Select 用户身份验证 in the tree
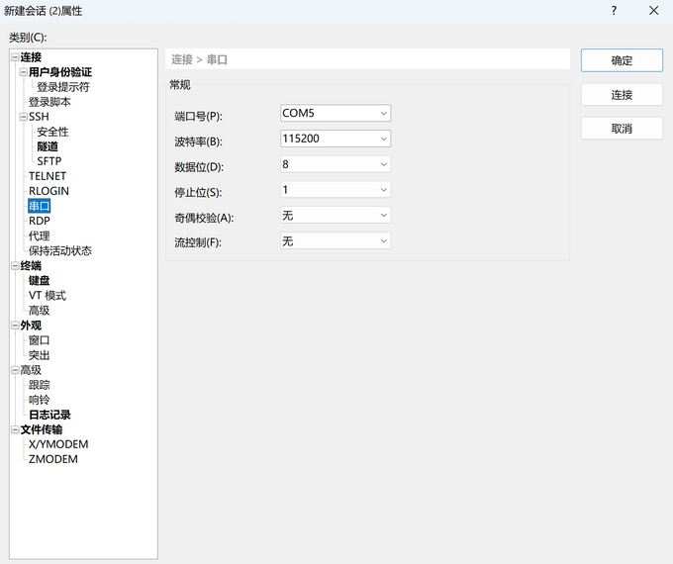The width and height of the screenshot is (673, 564). (x=60, y=72)
